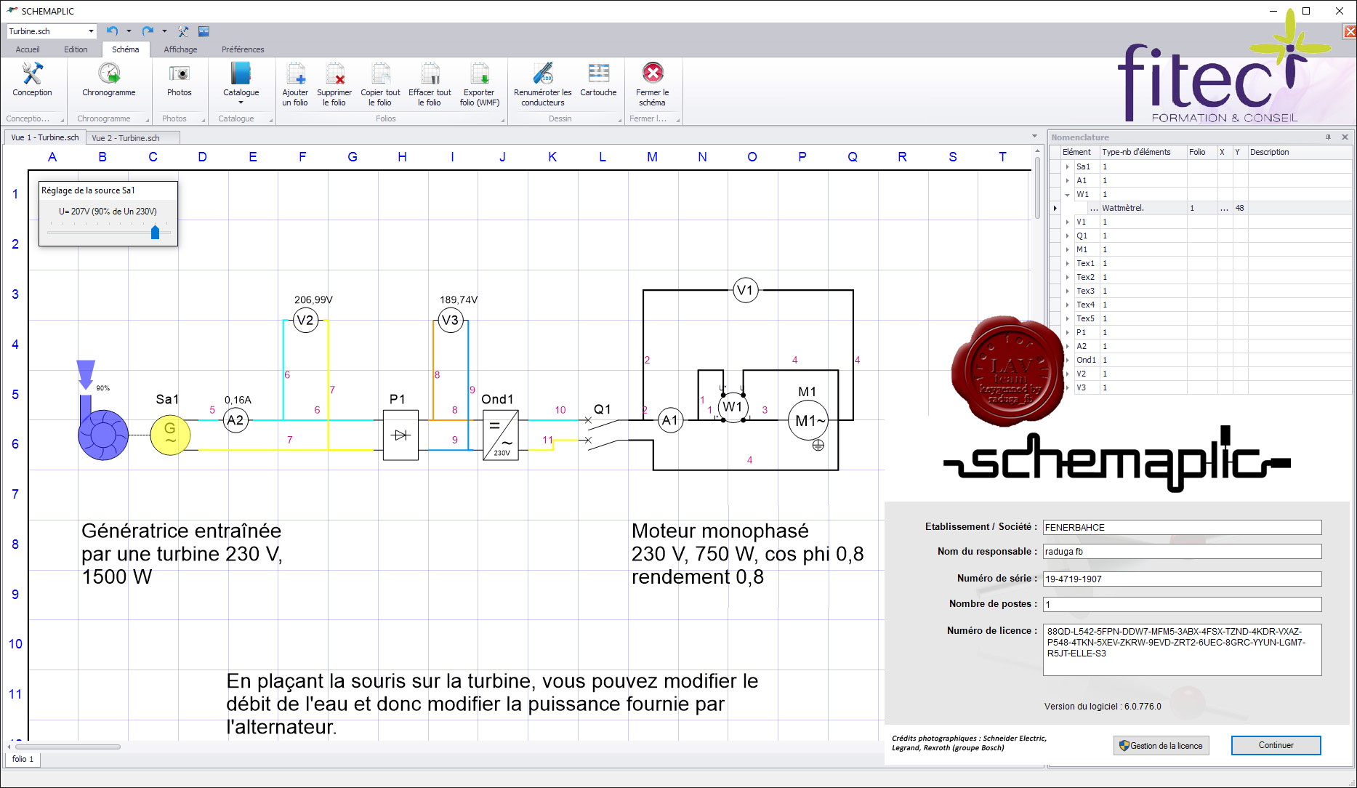1357x788 pixels.
Task: Select the ammeter A1 symbol
Action: click(x=670, y=420)
